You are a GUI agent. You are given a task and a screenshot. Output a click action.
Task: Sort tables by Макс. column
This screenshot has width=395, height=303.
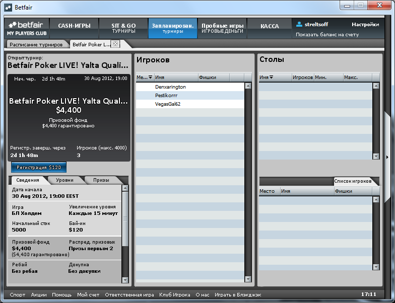coord(358,78)
